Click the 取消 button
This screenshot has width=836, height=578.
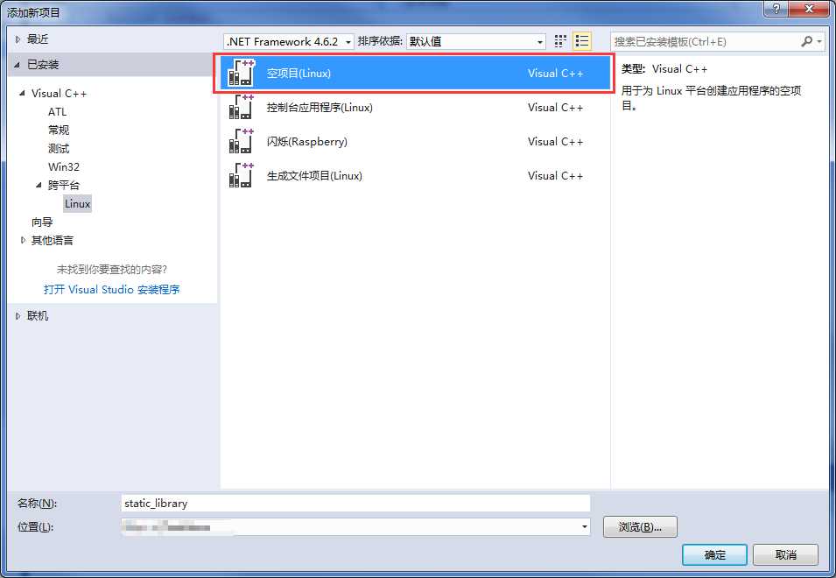[785, 555]
